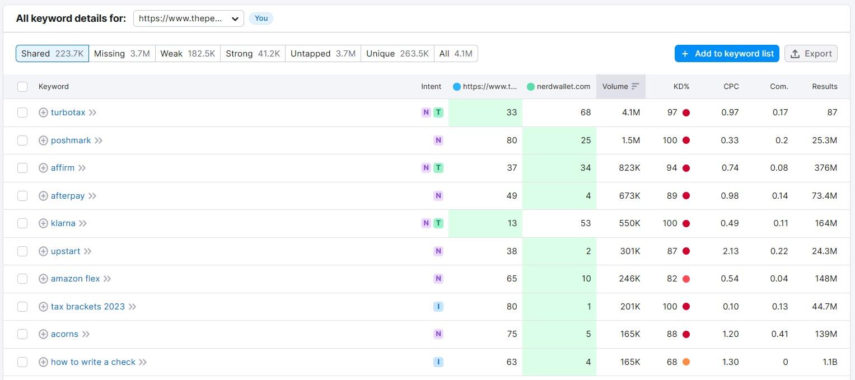Viewport: 855px width, 380px height.
Task: Expand the double chevron next to turbotax
Action: point(93,112)
